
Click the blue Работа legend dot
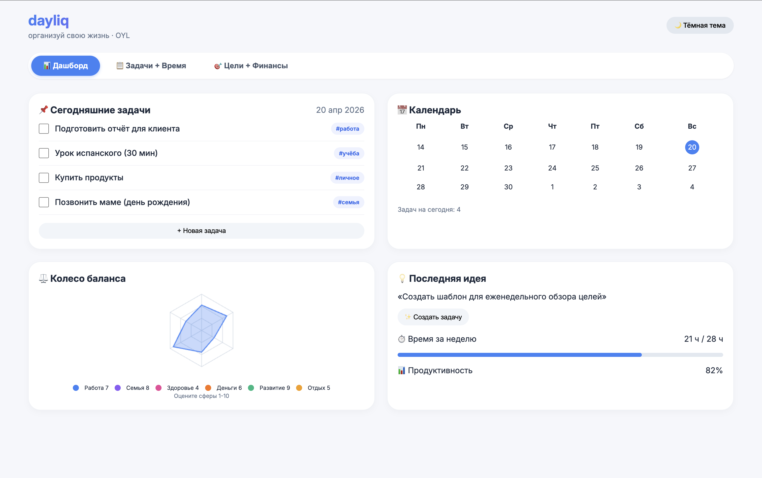point(76,388)
